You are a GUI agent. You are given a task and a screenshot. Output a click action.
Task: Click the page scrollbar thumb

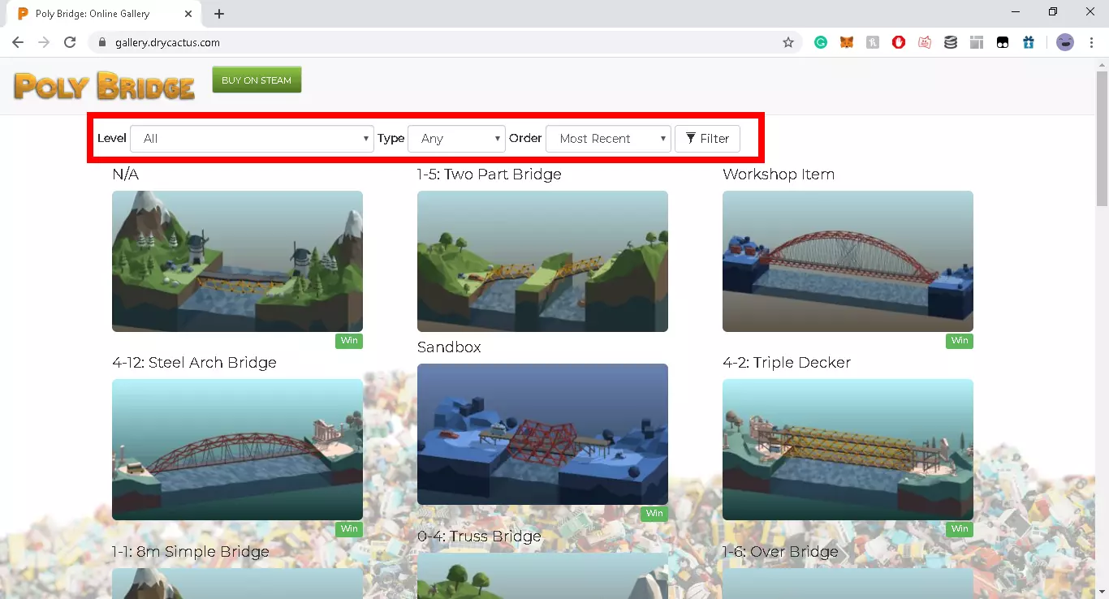tap(1102, 138)
